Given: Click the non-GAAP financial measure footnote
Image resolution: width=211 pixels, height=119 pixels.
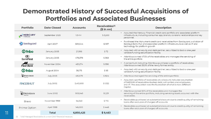Looking at the screenshot, I should click(44, 117).
